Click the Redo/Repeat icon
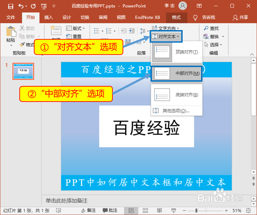 33,6
